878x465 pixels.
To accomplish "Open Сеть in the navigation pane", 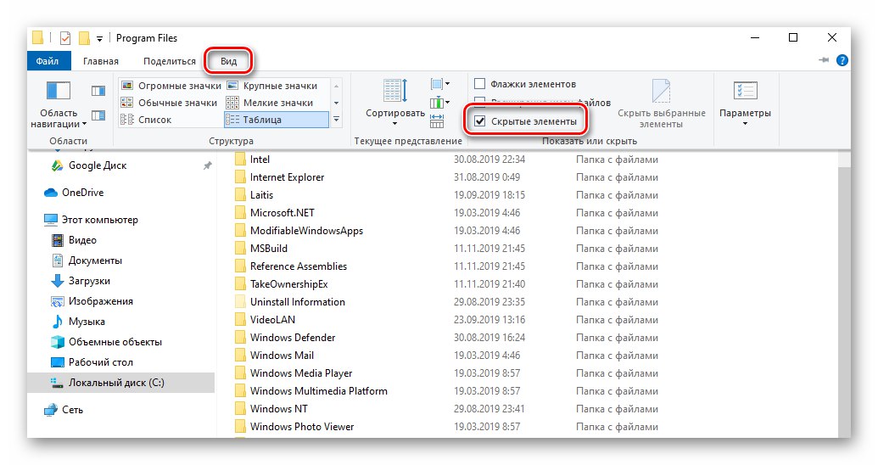I will (72, 410).
